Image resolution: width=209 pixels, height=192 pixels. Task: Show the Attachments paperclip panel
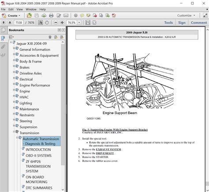[3, 47]
